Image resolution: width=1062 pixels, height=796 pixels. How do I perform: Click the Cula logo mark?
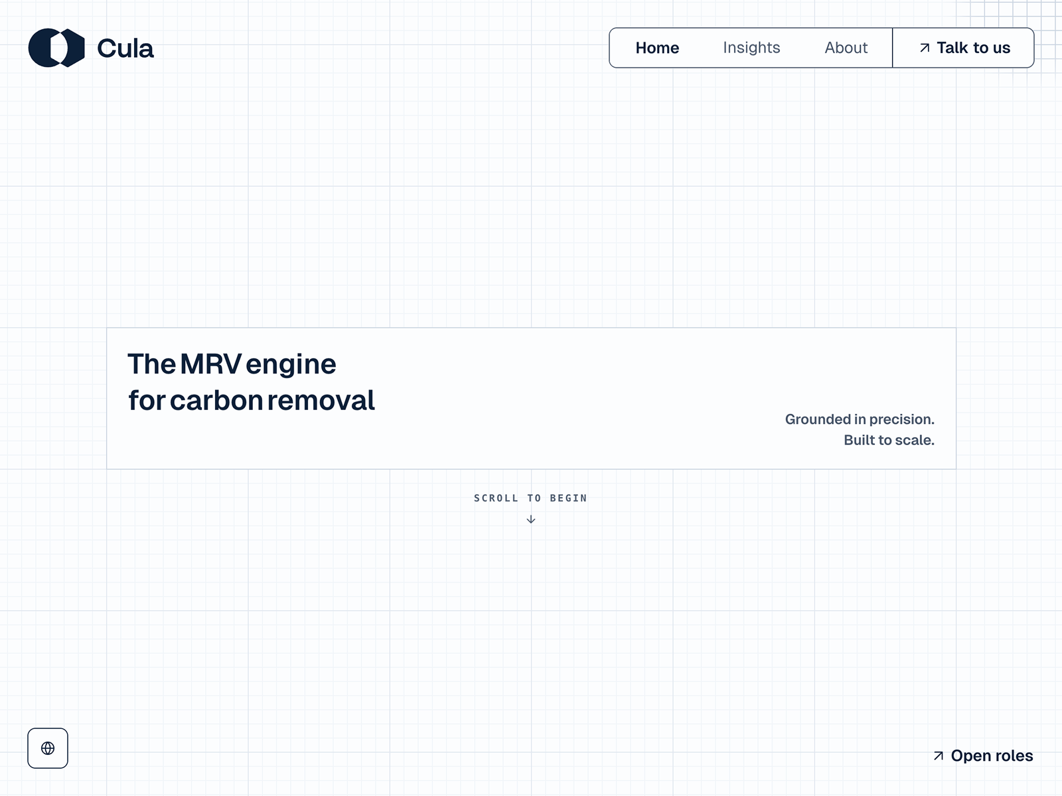[56, 48]
